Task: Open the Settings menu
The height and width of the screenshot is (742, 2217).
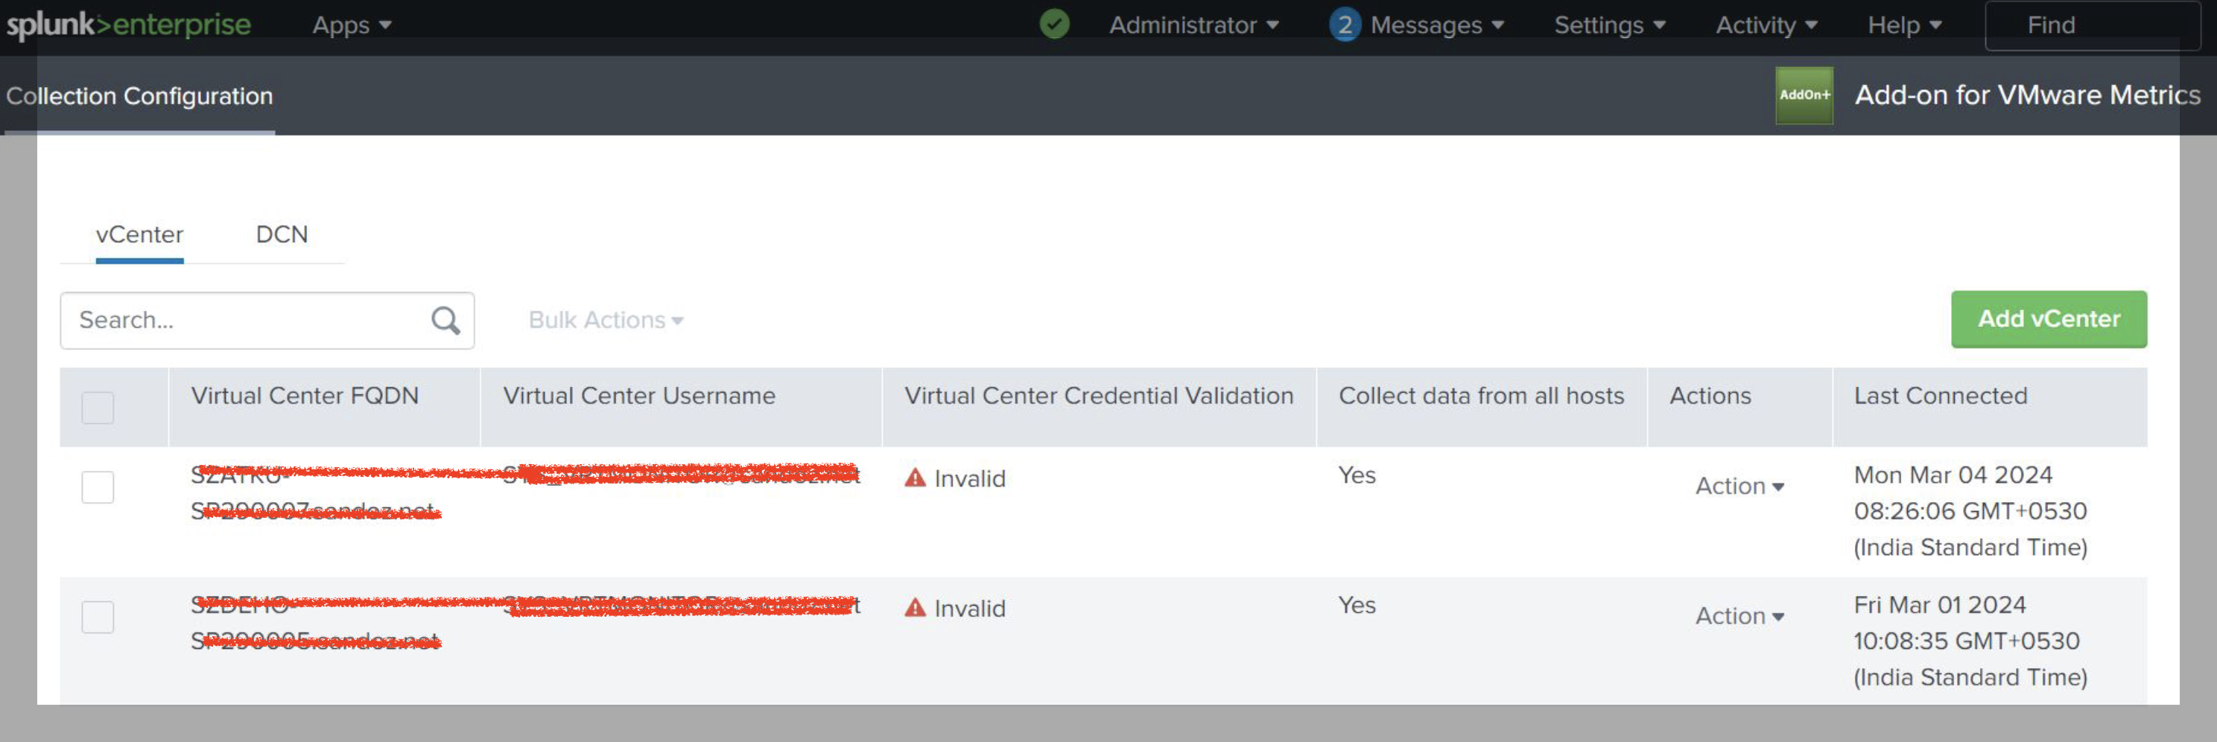Action: [x=1608, y=26]
